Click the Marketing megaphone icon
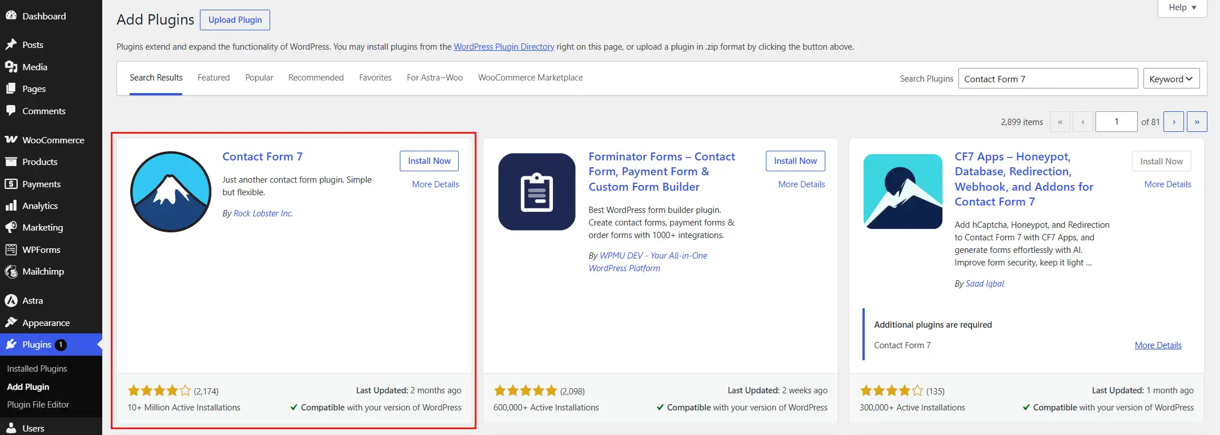The height and width of the screenshot is (435, 1220). tap(11, 227)
